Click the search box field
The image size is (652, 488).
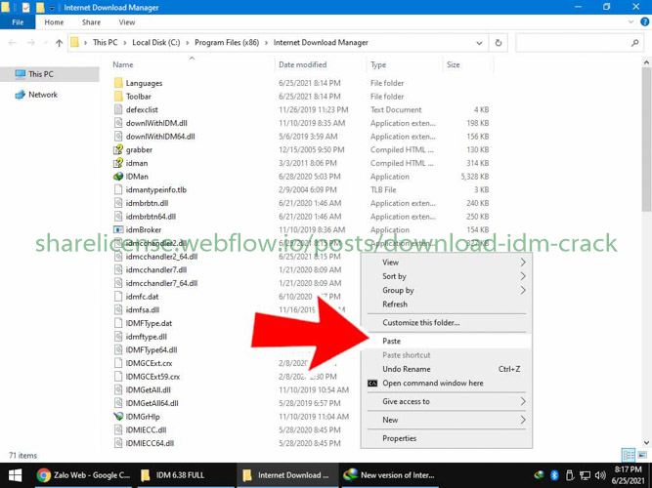[580, 42]
